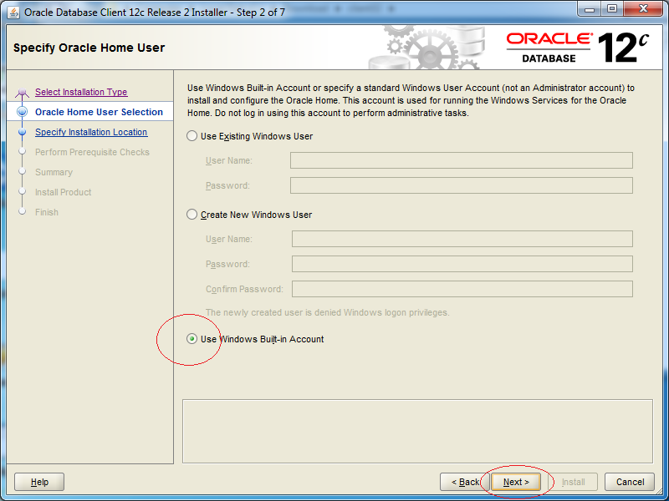This screenshot has height=501, width=669.
Task: Minimize the installer window
Action: click(590, 8)
